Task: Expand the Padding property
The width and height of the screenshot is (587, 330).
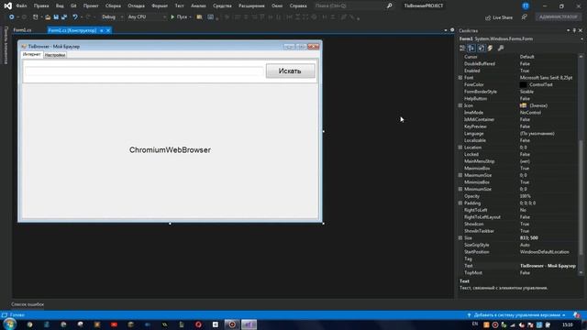Action: click(460, 203)
